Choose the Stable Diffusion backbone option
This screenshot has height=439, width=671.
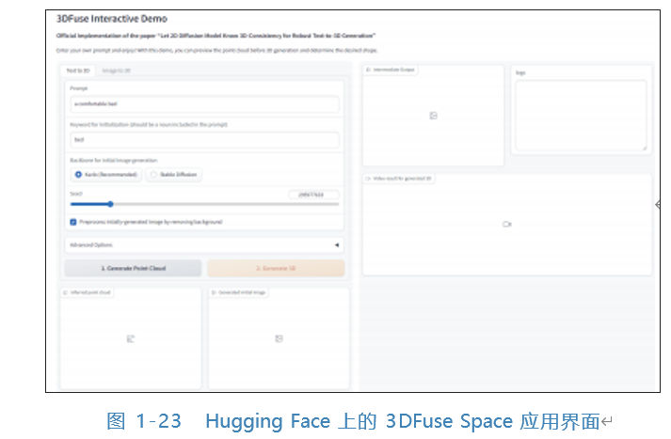coord(174,175)
